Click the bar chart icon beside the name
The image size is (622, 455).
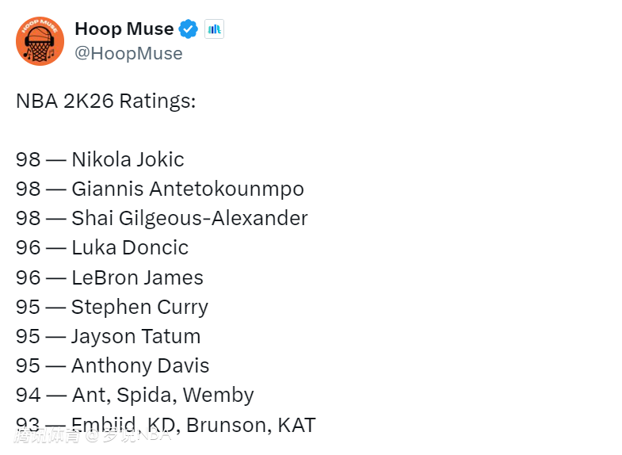(215, 29)
